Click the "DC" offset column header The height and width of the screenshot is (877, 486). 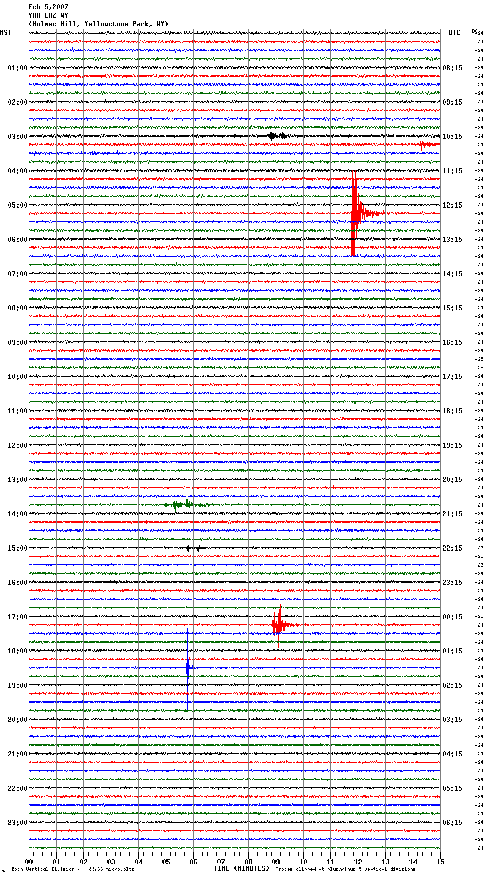click(x=475, y=31)
